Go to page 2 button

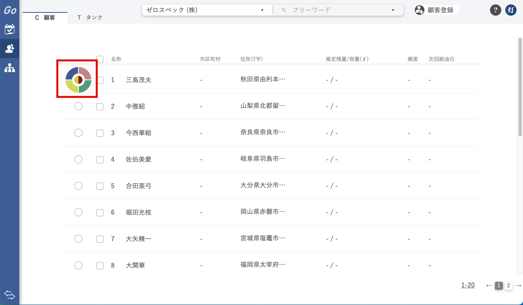coord(509,286)
